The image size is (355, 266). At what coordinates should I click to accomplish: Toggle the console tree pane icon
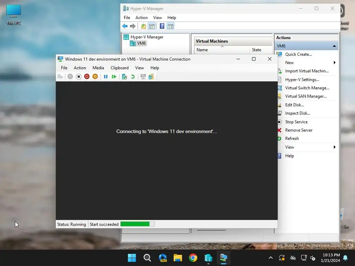click(x=152, y=26)
